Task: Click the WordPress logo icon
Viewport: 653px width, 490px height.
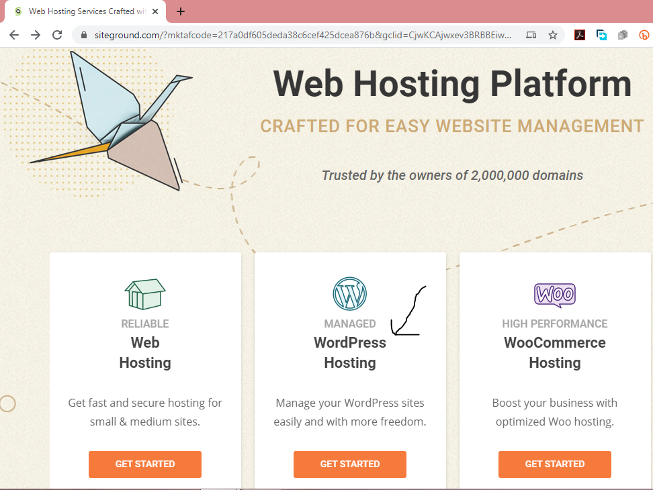Action: coord(350,294)
